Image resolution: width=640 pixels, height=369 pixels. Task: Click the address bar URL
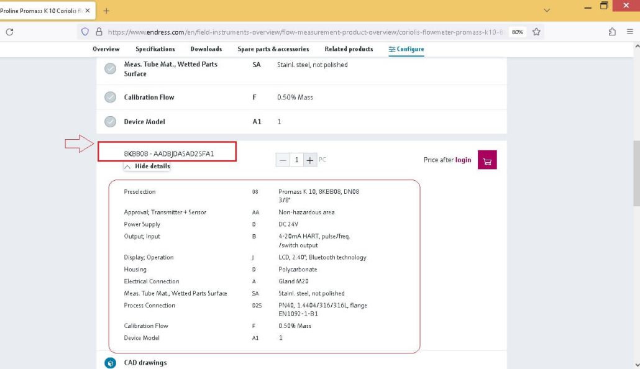coord(305,32)
